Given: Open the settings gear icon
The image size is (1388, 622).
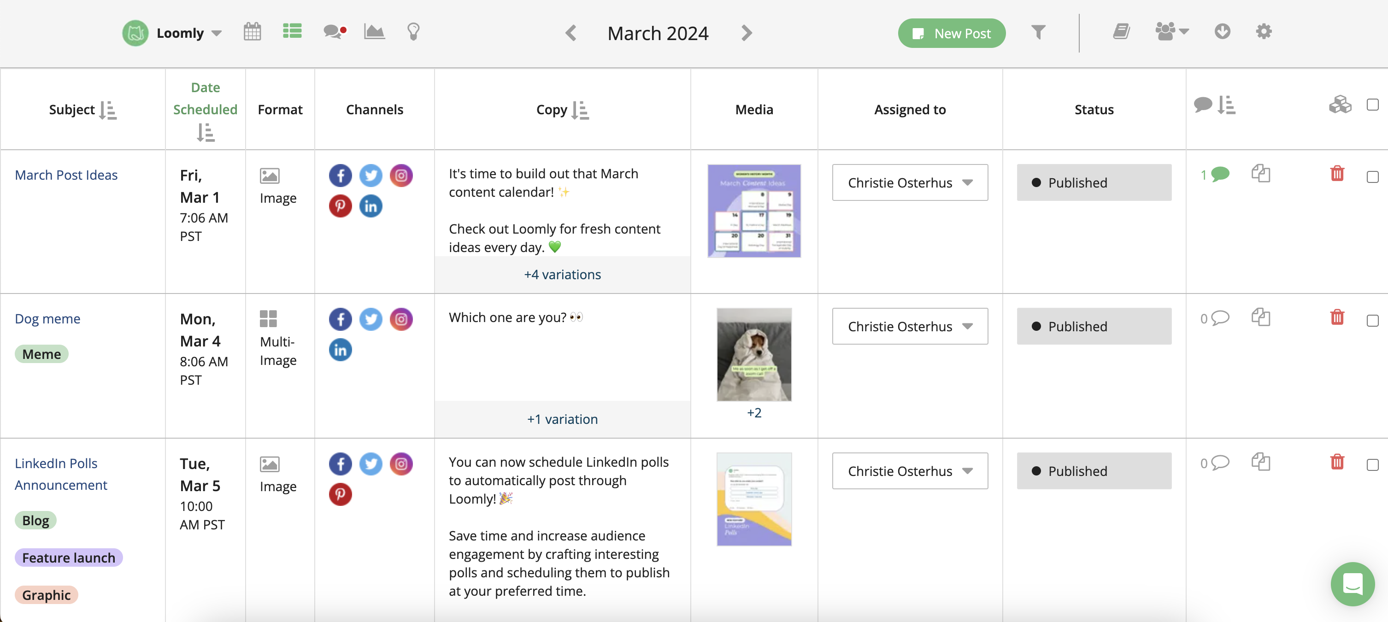Looking at the screenshot, I should (x=1264, y=32).
